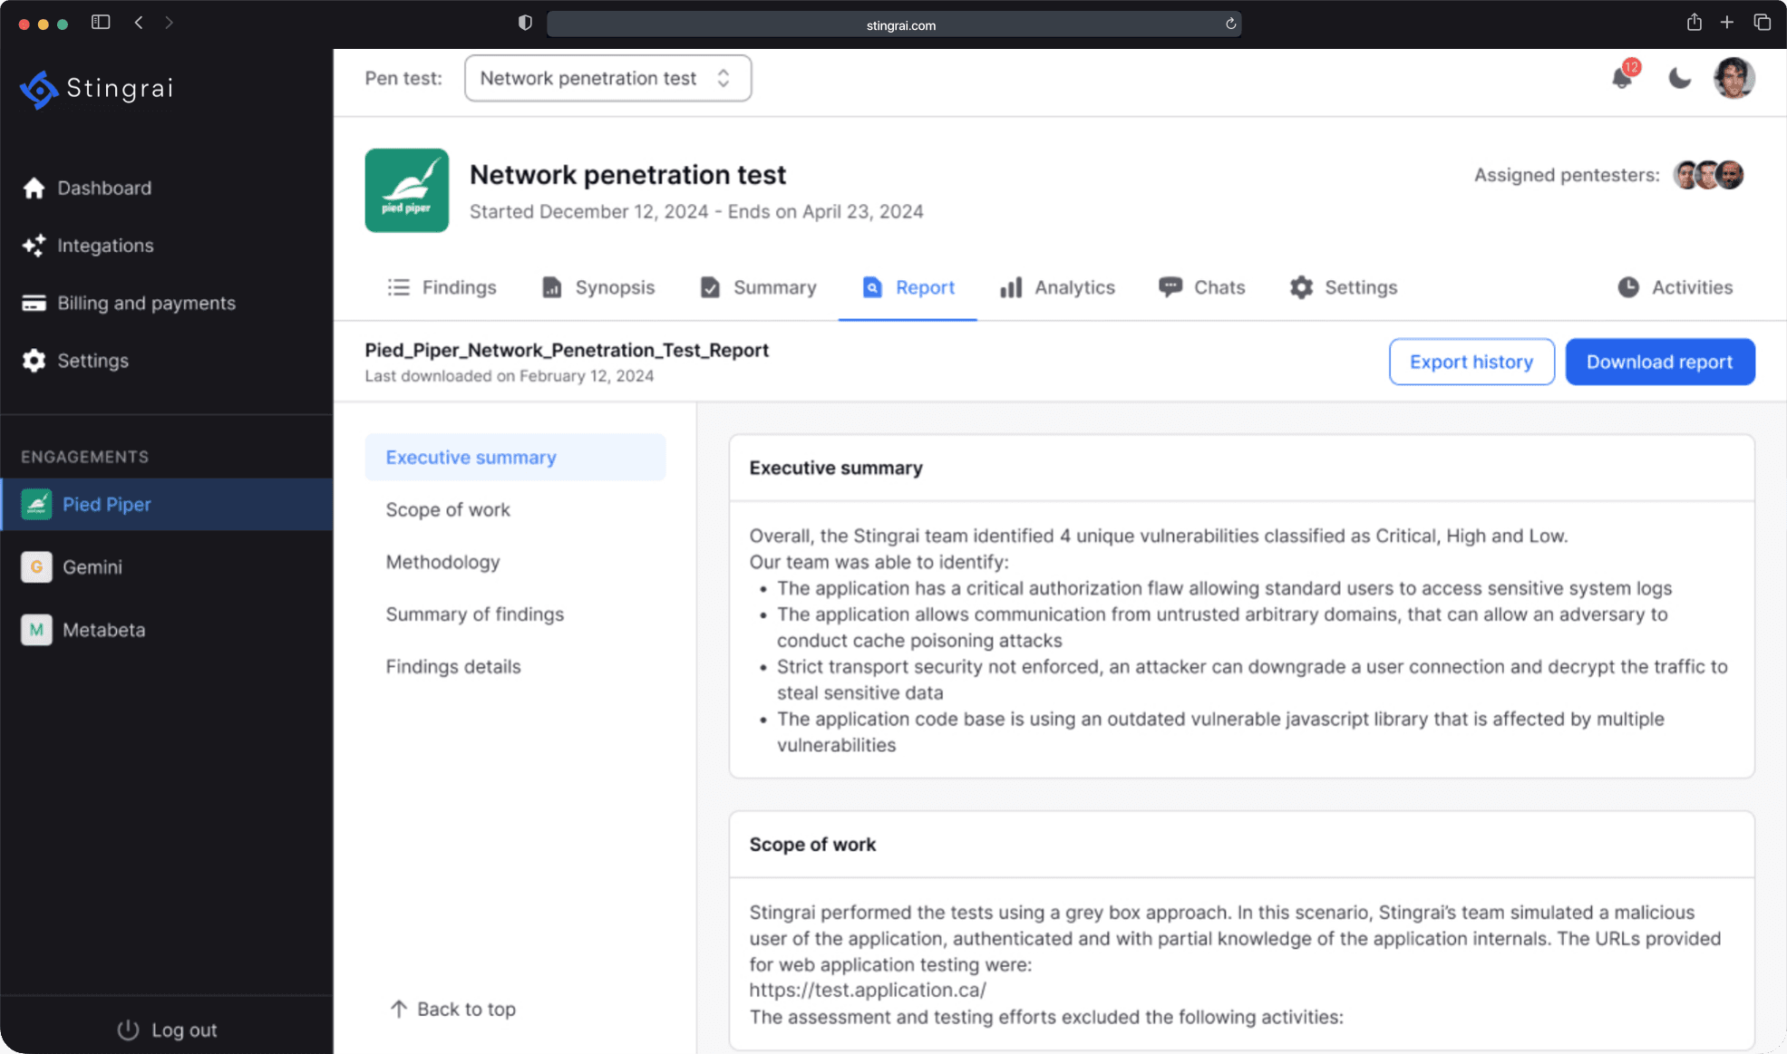Go to Integrations in the sidebar
Viewport: 1787px width, 1054px height.
tap(104, 246)
